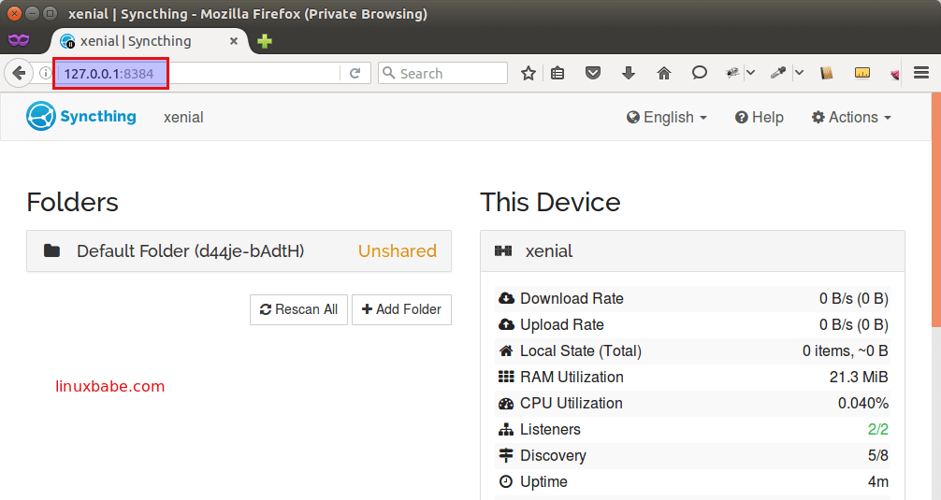Open the Help link in navbar
This screenshot has height=500, width=941.
[x=759, y=117]
